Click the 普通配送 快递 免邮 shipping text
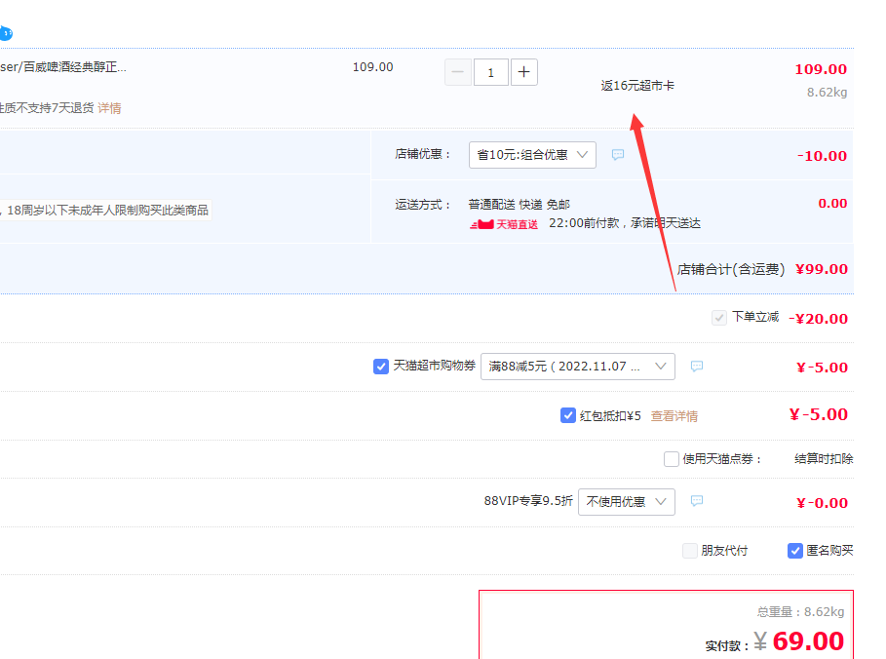 [520, 205]
